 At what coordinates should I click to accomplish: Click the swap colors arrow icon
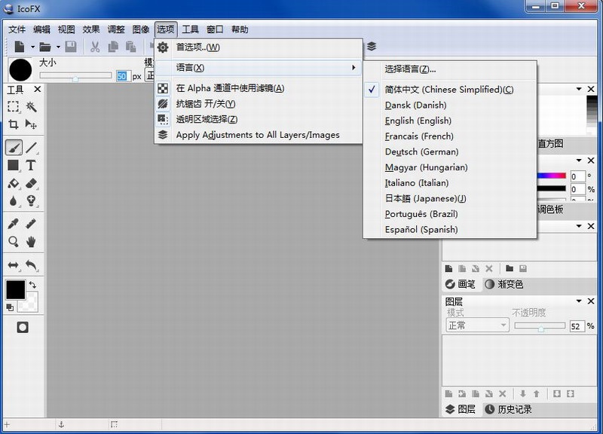[32, 285]
